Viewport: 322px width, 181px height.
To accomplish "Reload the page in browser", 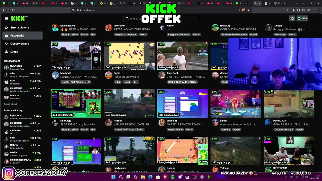I will coord(14,10).
